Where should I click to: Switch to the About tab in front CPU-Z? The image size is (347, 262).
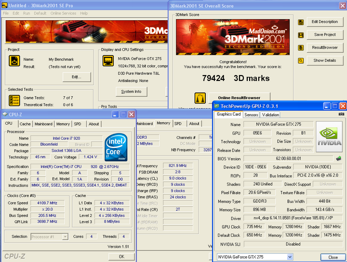point(93,124)
